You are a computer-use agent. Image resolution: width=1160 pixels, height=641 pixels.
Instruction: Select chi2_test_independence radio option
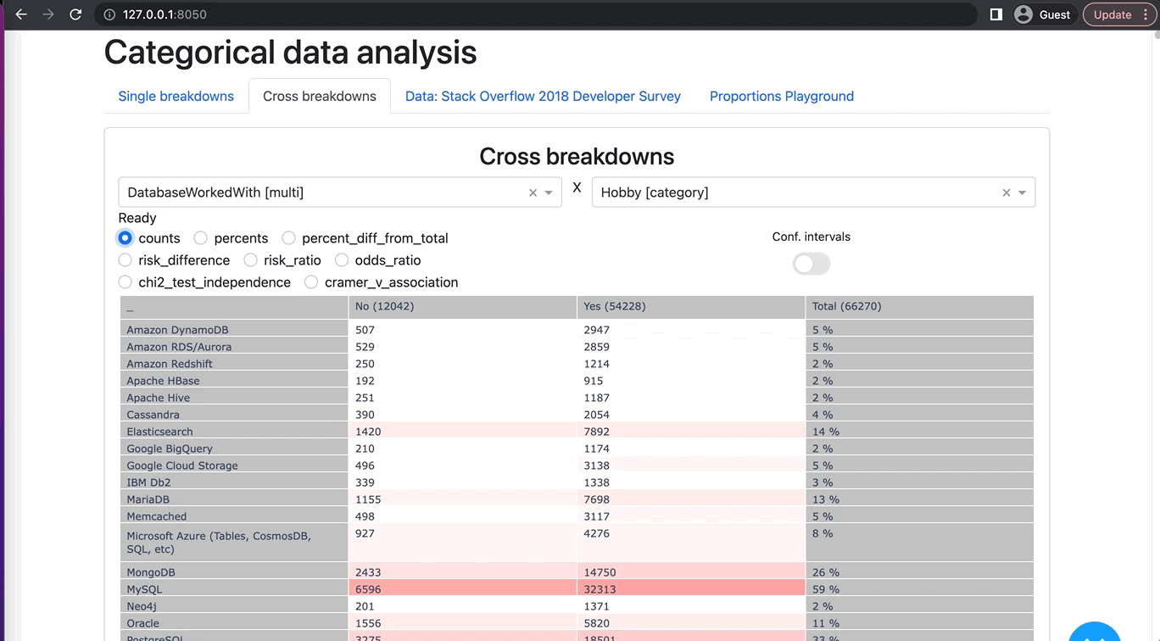click(x=125, y=282)
